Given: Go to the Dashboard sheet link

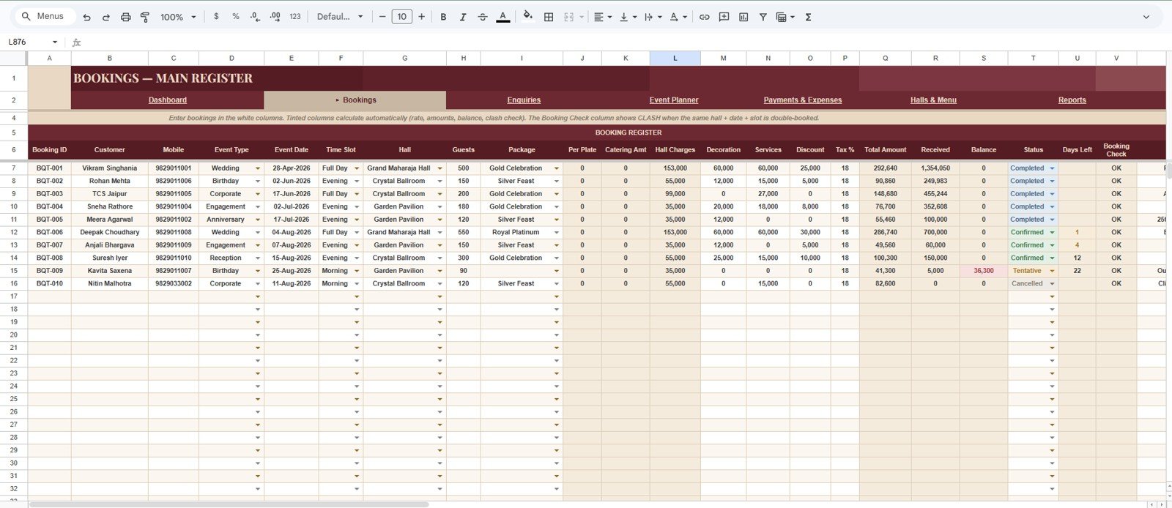Looking at the screenshot, I should [x=168, y=100].
